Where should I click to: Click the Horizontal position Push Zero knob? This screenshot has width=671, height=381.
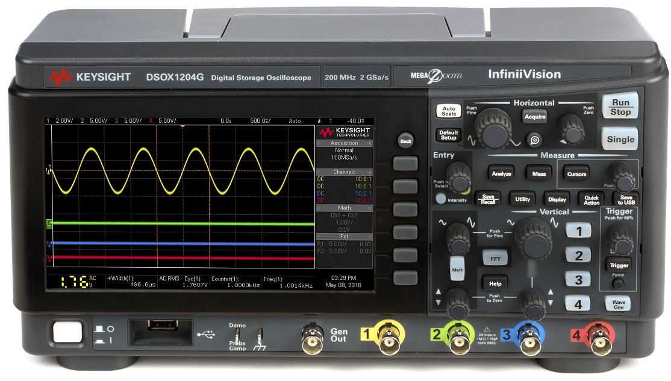(572, 129)
